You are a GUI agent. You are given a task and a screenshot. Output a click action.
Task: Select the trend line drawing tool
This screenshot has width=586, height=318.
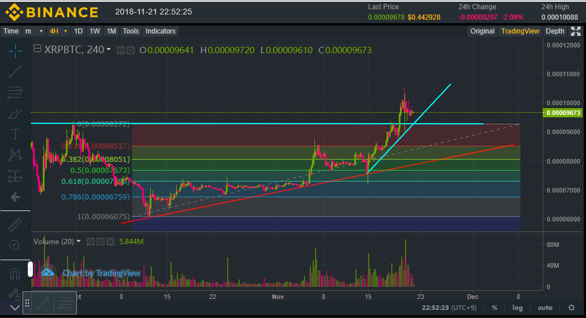pyautogui.click(x=15, y=72)
